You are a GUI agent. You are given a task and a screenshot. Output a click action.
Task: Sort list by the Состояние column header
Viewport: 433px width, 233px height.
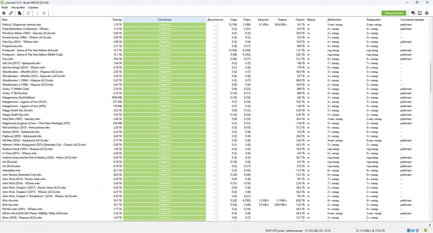click(165, 20)
